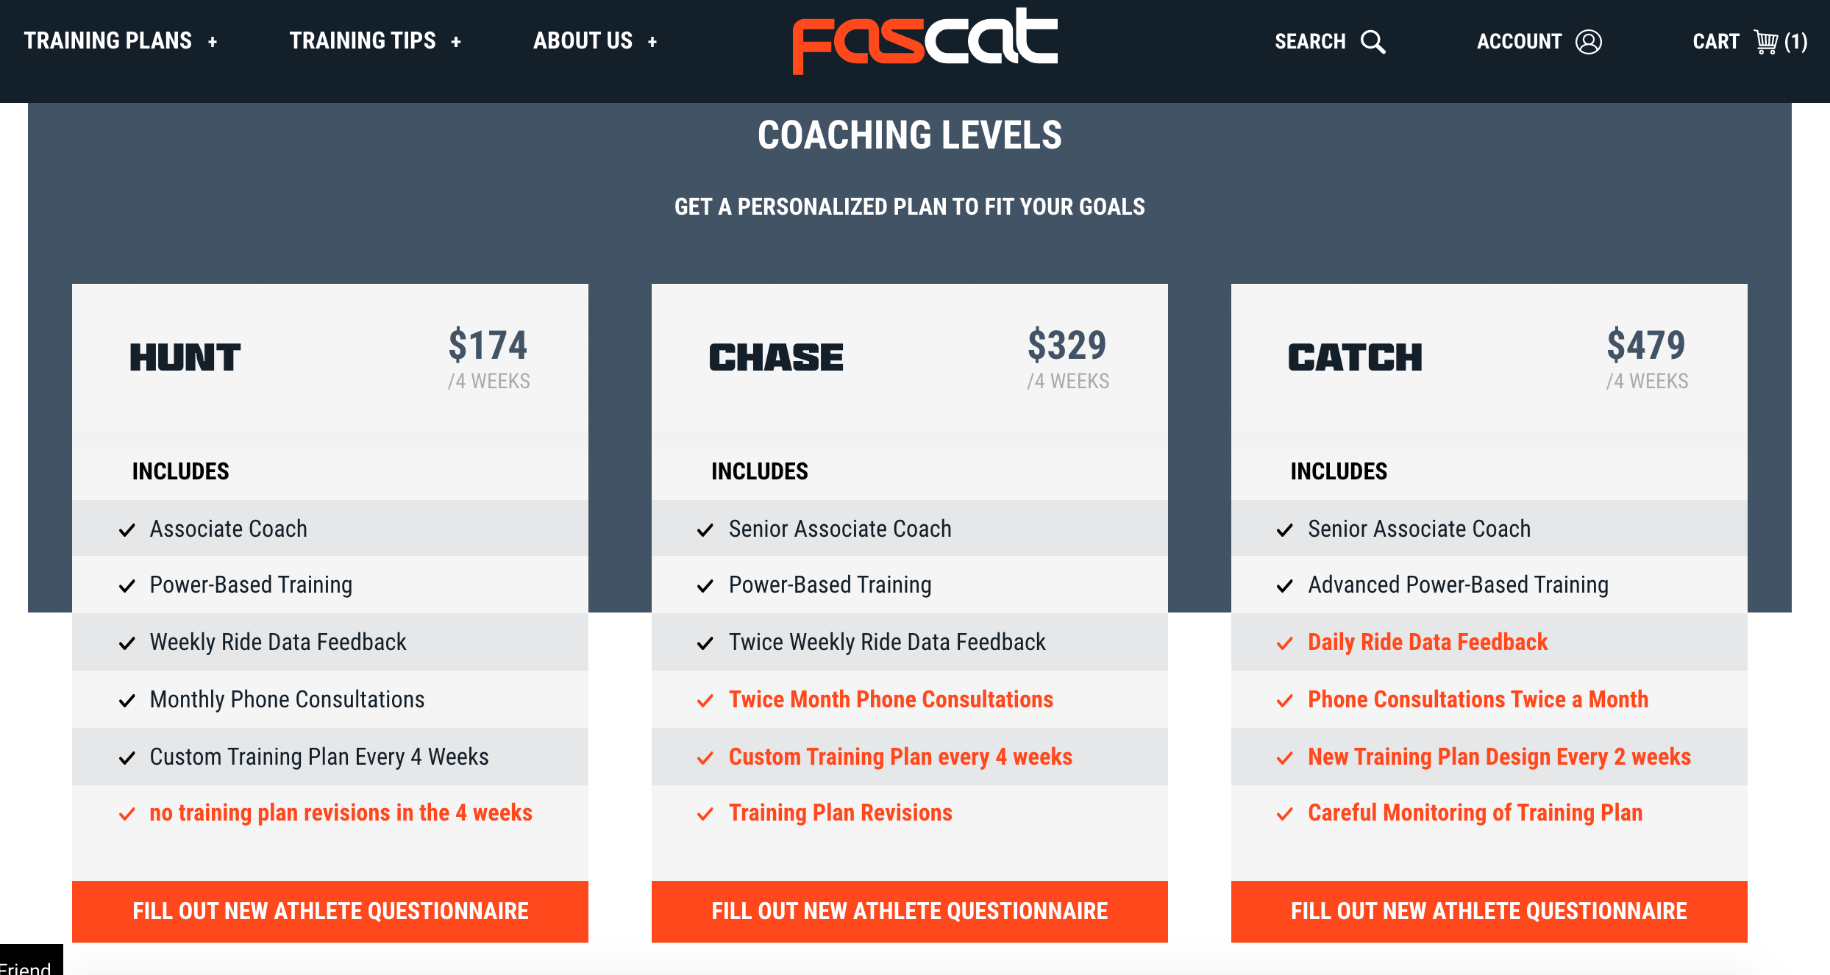This screenshot has height=975, width=1830.
Task: Fill out new athlete questionnaire for CATCH
Action: [x=1488, y=911]
